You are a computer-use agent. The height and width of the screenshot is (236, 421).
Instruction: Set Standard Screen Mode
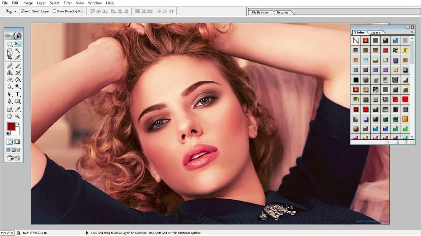[x=9, y=150]
